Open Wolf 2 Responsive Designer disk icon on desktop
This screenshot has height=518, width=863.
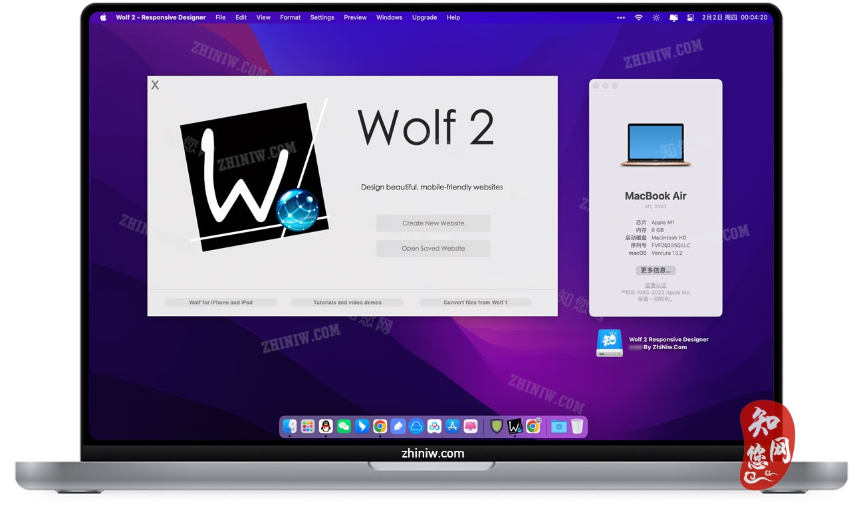[610, 343]
